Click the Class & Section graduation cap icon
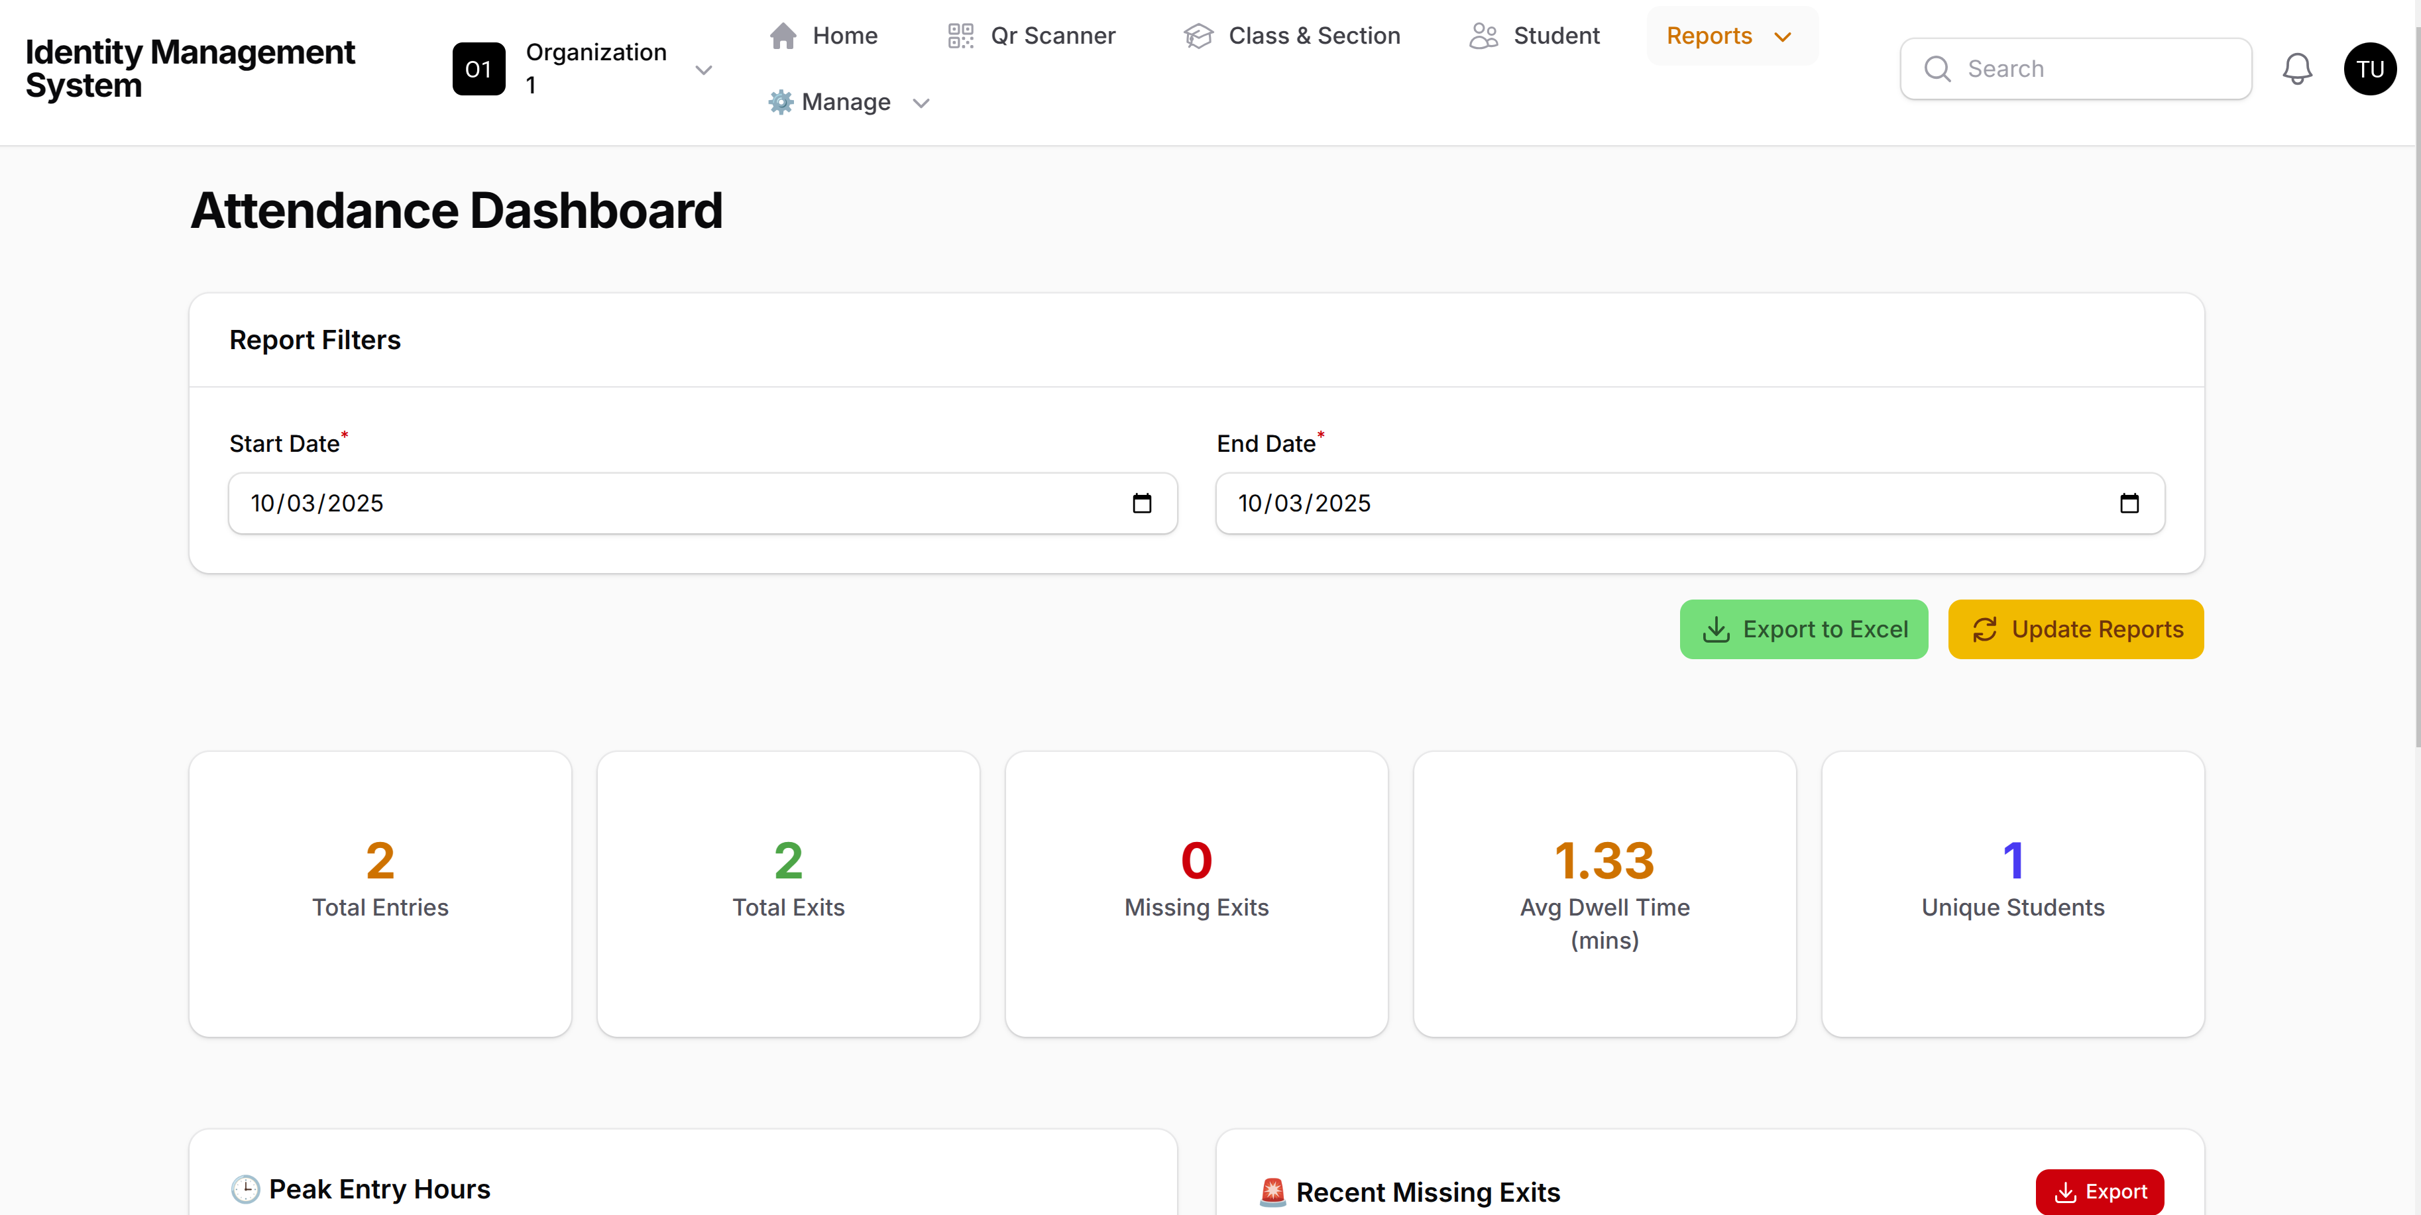The height and width of the screenshot is (1215, 2421). click(x=1198, y=36)
